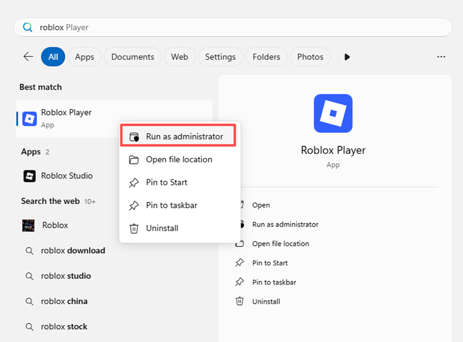
Task: Click the pin icon beside details-pane Pin to taskbar
Action: [x=240, y=282]
